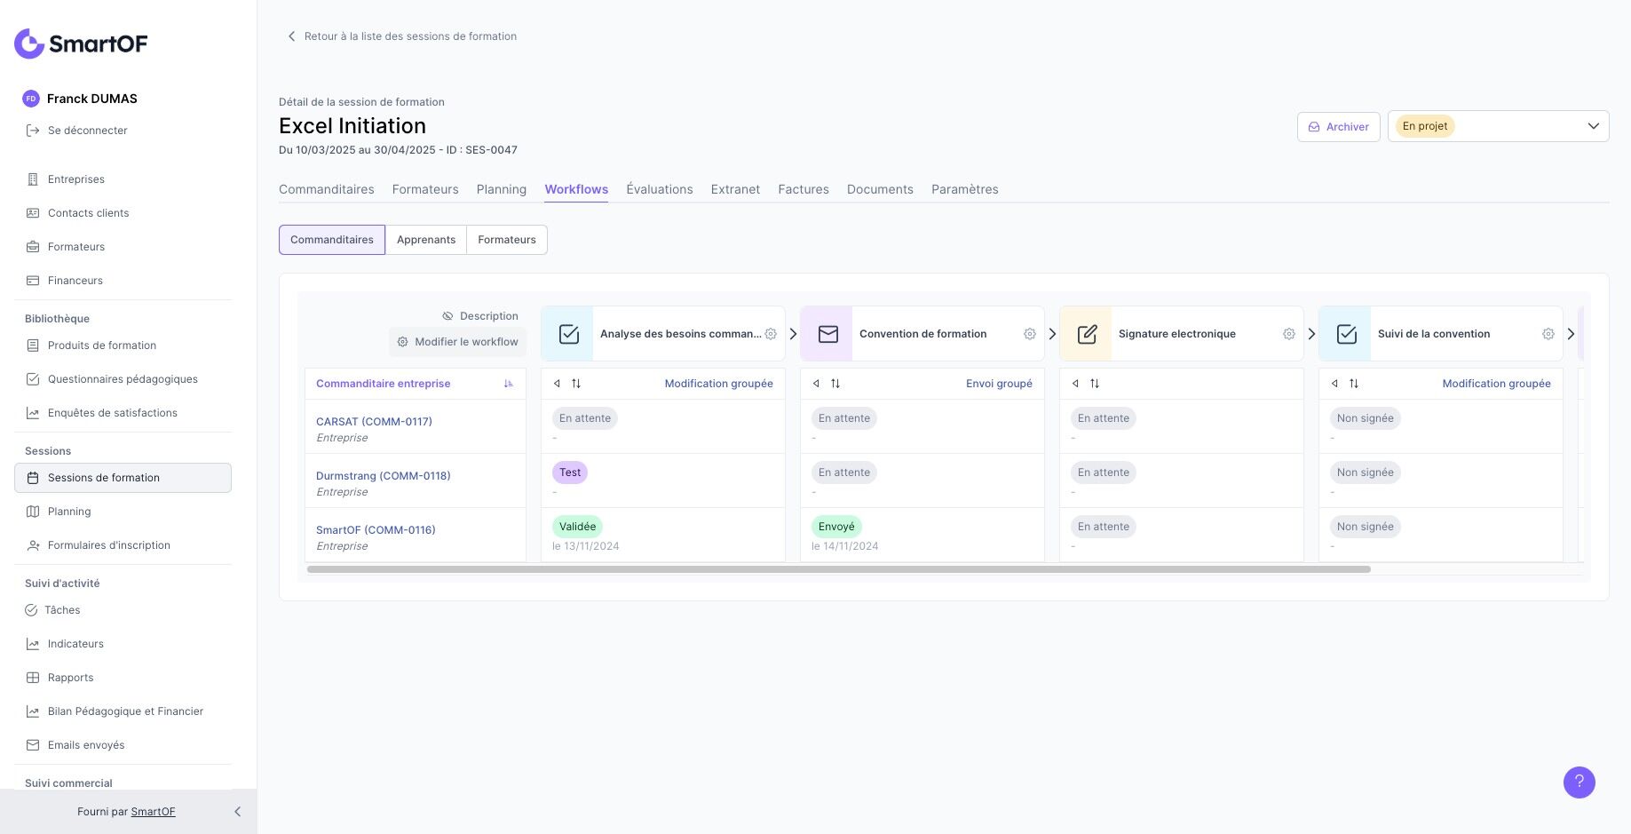Click the checkbox icon of Analyse des besoins step

568,334
